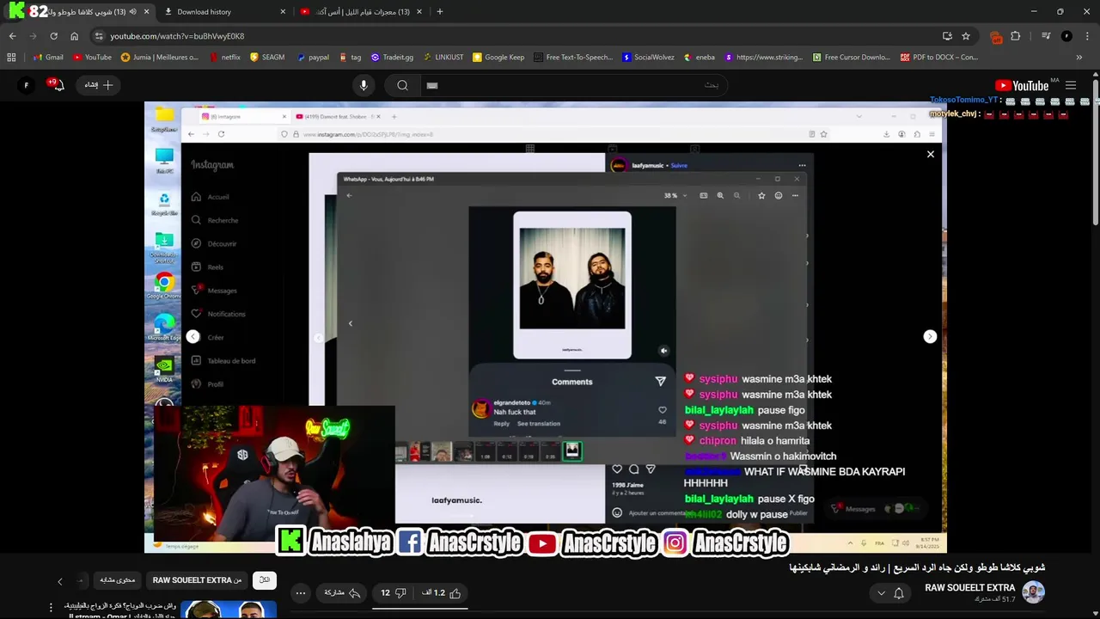Click See translation under the comment

point(539,424)
